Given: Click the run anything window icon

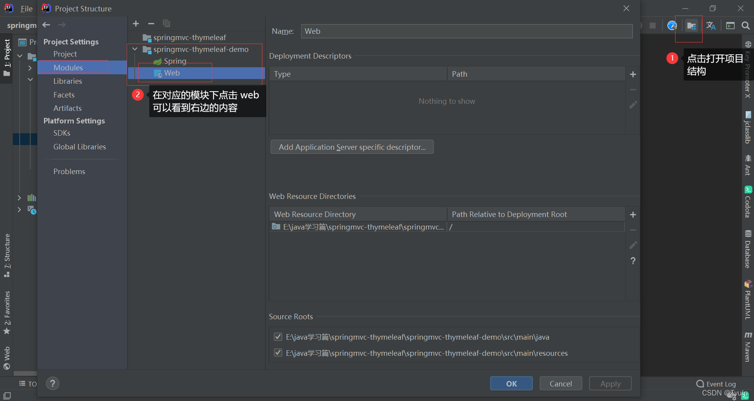Looking at the screenshot, I should pos(730,26).
